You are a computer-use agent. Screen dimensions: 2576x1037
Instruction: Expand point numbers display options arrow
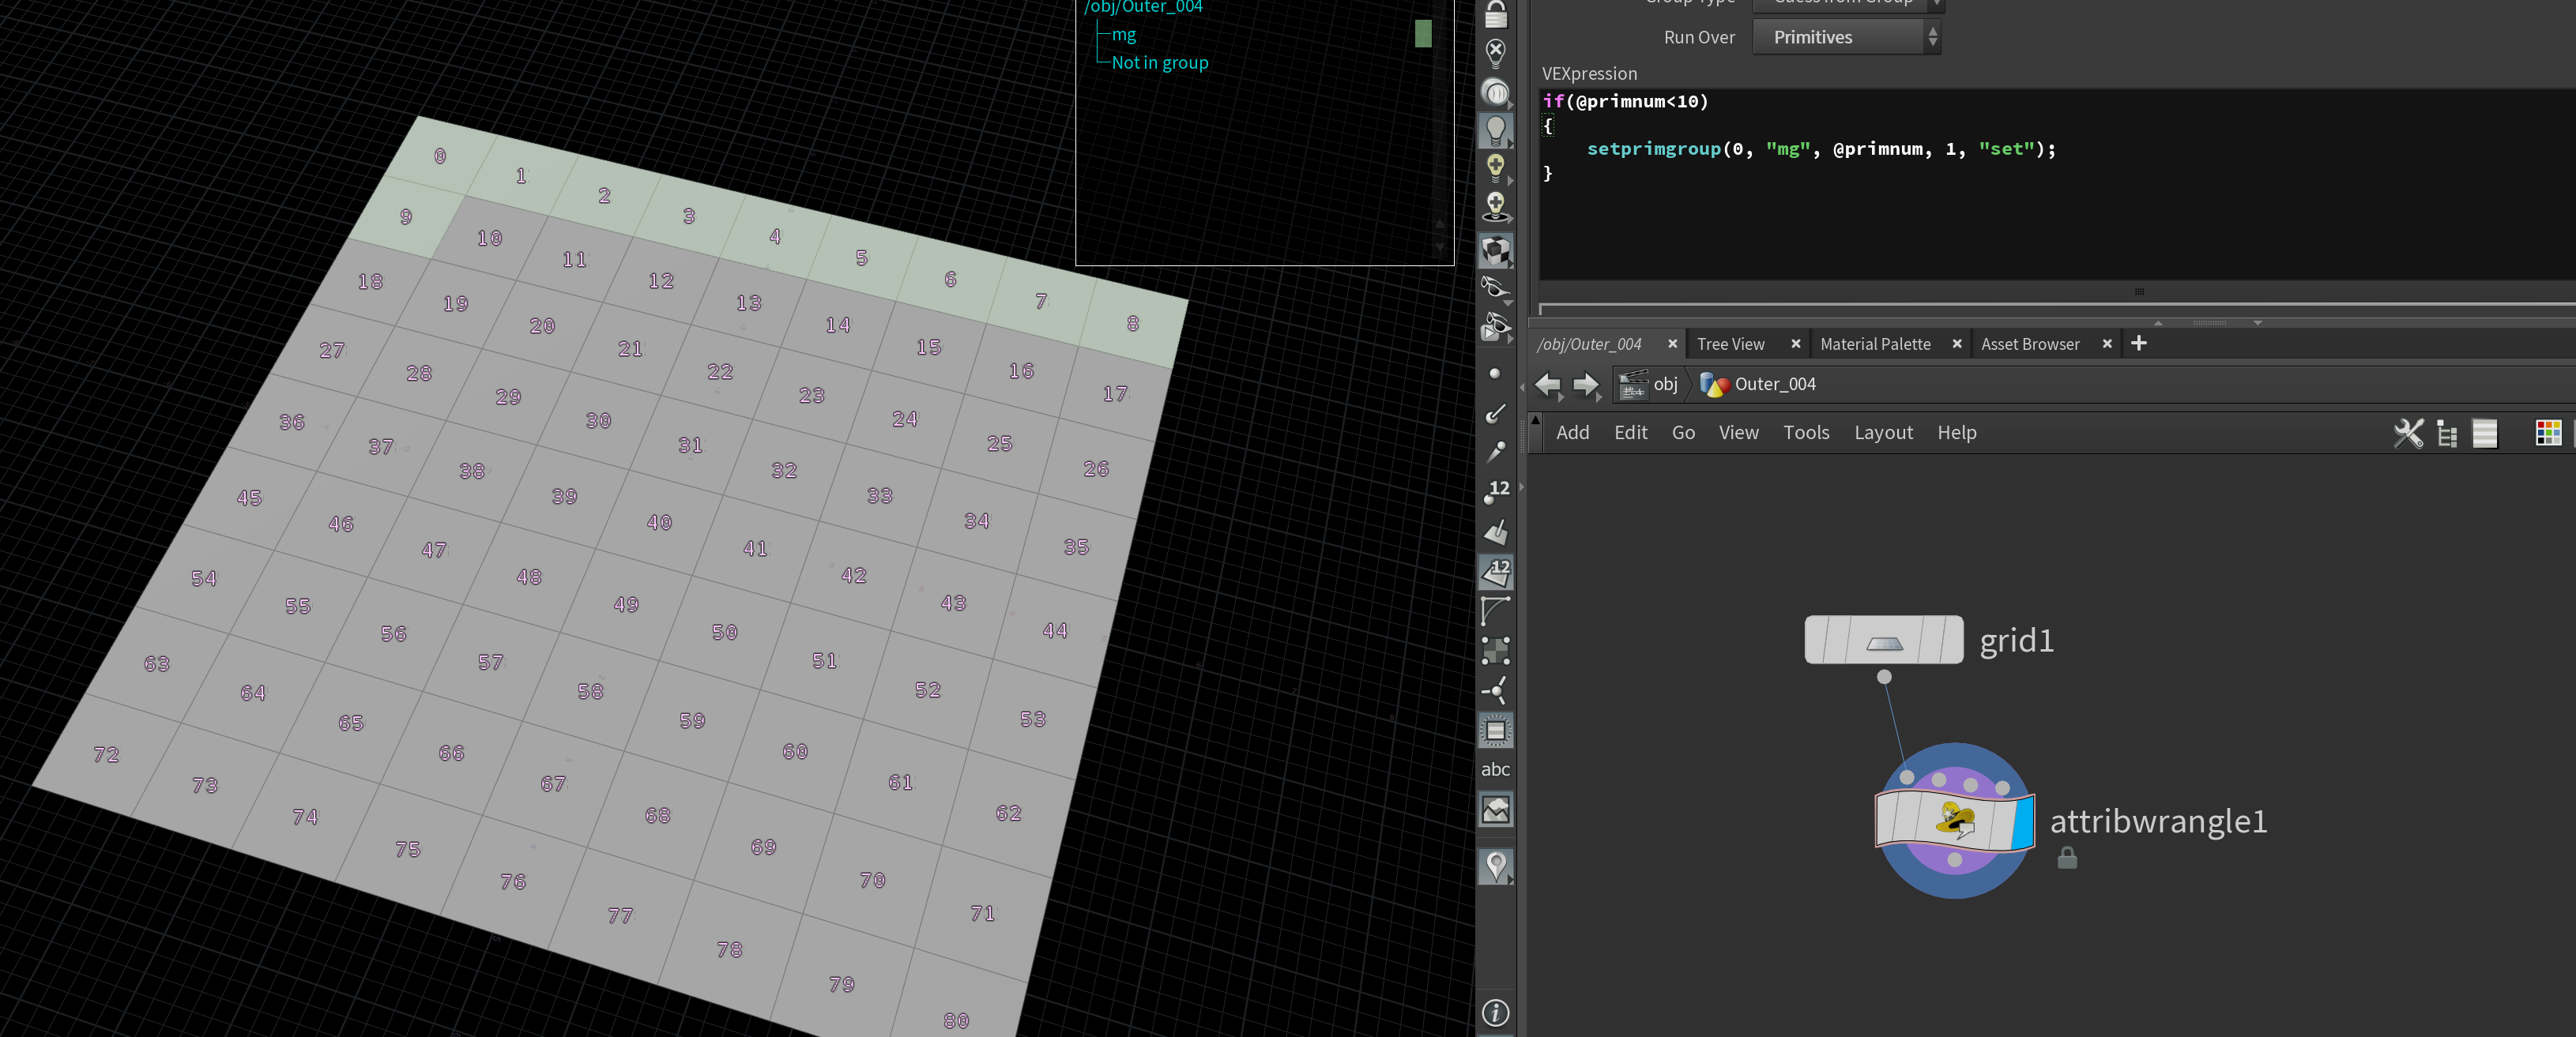[x=1521, y=487]
